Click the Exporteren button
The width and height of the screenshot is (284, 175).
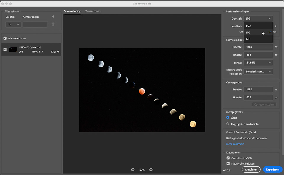[272, 170]
